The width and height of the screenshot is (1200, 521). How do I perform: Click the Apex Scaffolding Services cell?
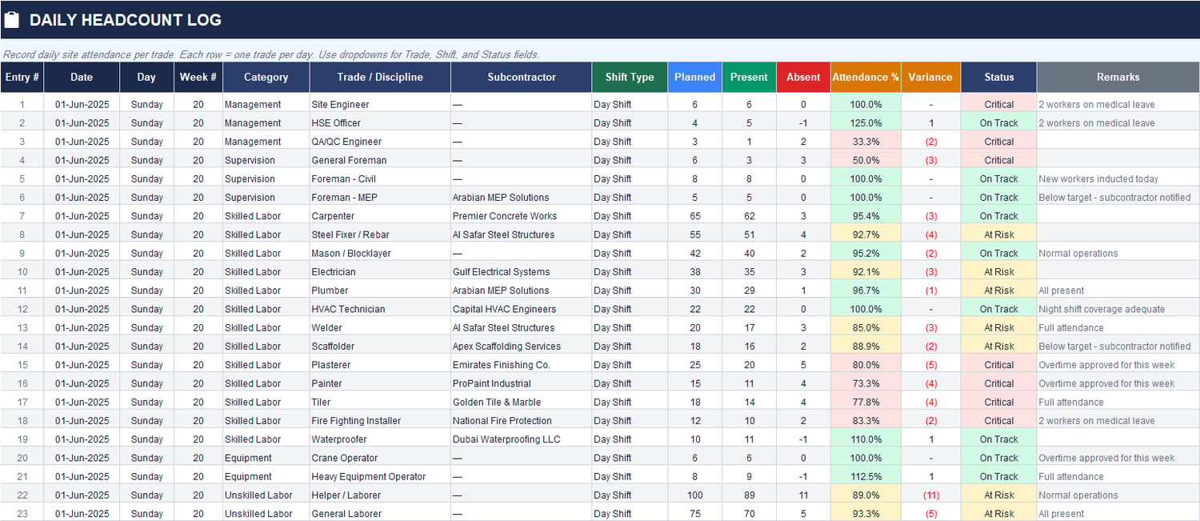[x=522, y=347]
